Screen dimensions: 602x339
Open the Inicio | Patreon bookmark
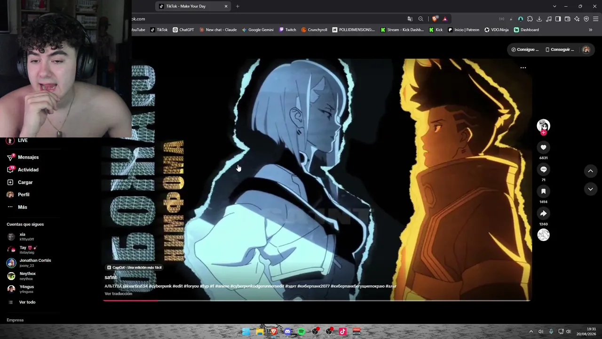coord(464,30)
